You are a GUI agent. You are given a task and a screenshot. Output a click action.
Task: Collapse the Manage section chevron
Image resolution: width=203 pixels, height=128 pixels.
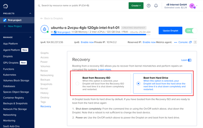click(x=30, y=37)
